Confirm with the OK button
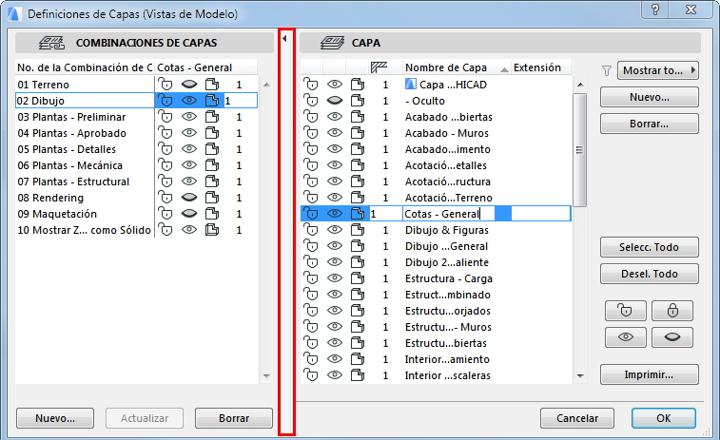Viewport: 720px width, 440px height. pos(664,418)
